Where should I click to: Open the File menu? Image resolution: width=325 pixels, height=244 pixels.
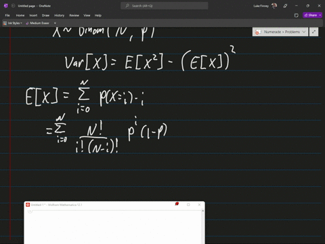point(7,16)
